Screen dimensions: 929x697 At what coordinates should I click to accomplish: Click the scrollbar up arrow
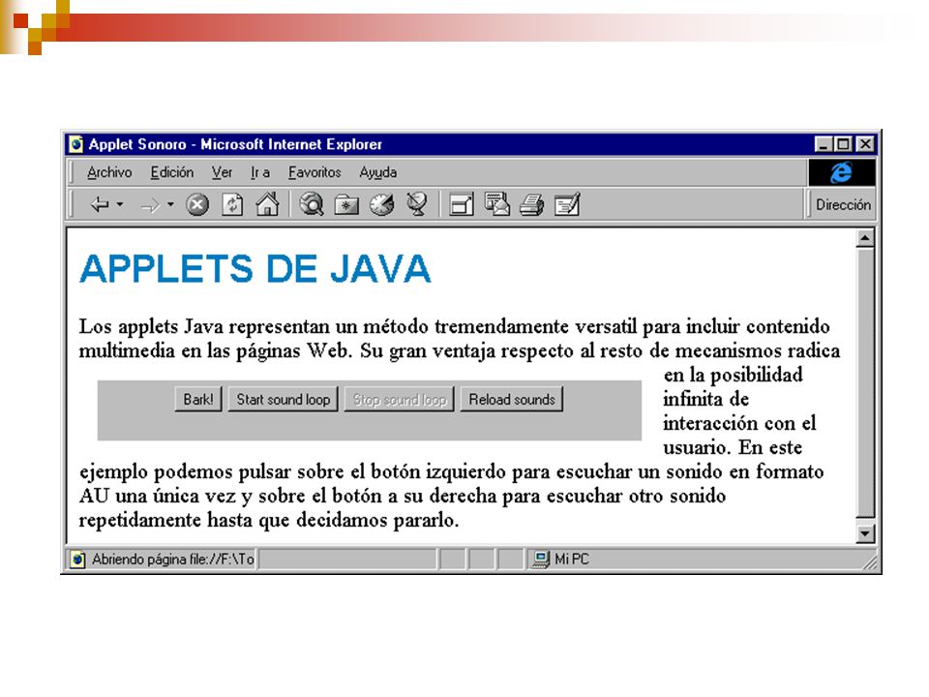pos(865,238)
